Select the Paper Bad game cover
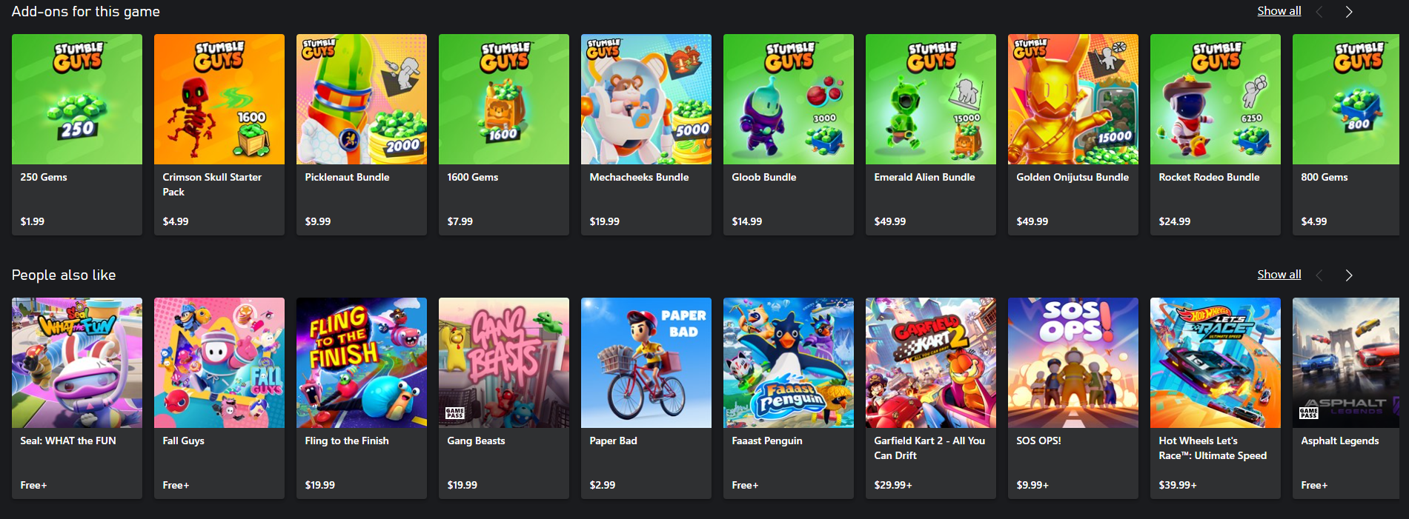 [x=646, y=363]
